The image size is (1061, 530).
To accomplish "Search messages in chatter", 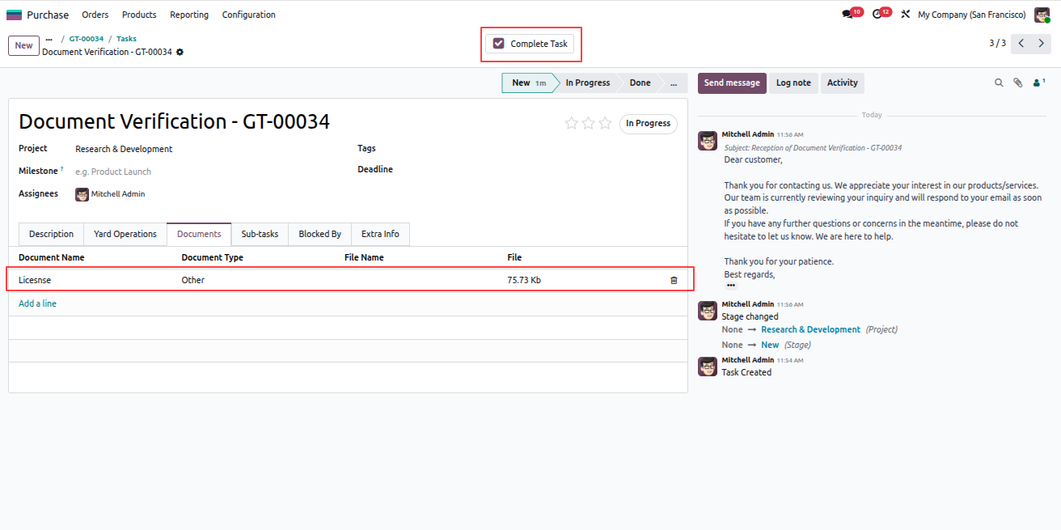I will click(x=999, y=83).
